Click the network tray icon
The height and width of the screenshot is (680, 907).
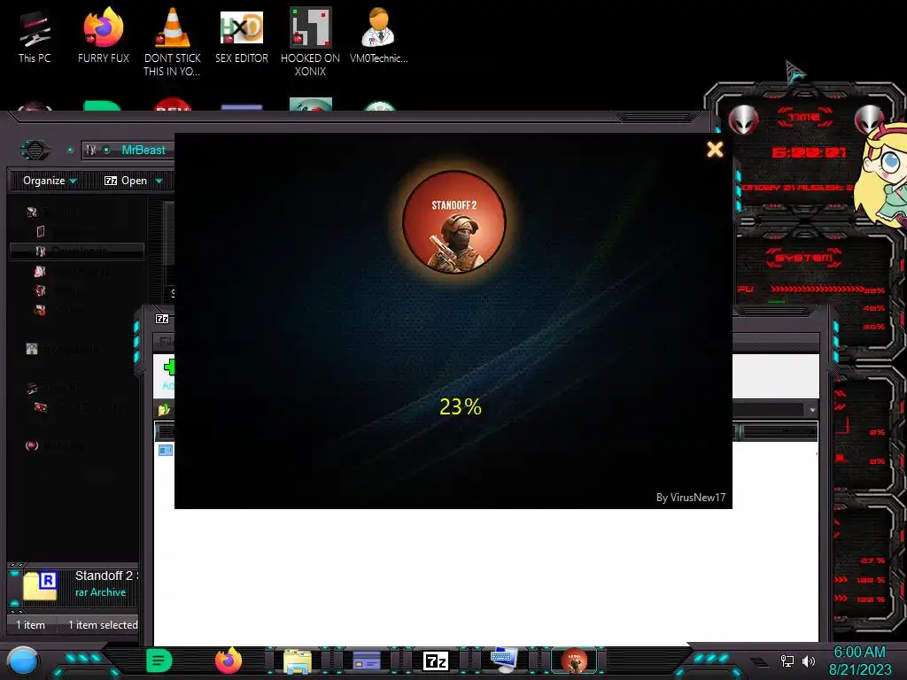point(787,661)
